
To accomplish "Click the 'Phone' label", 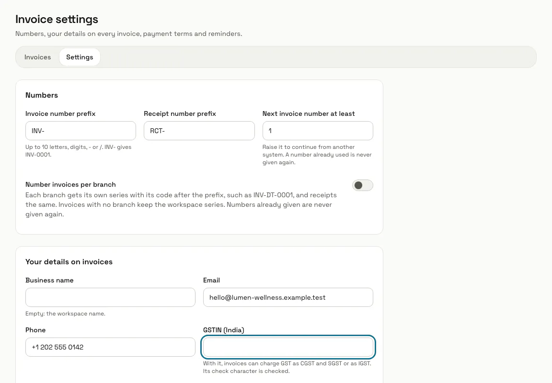I will click(x=35, y=330).
